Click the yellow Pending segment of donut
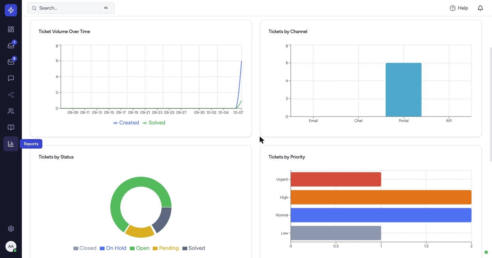The height and width of the screenshot is (258, 492). (x=140, y=232)
